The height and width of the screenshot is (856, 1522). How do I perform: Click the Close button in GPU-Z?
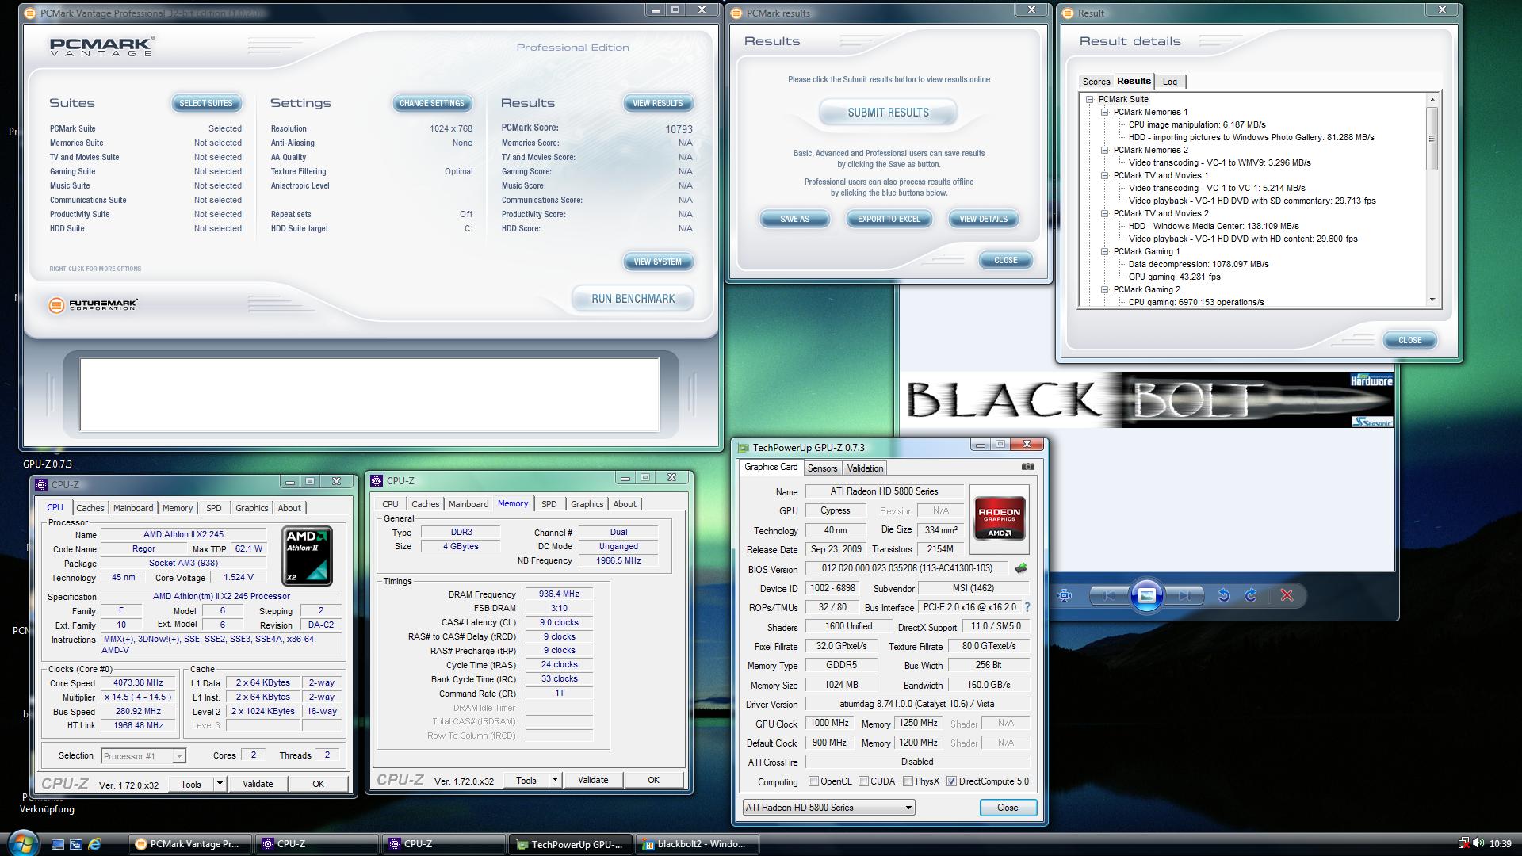[1008, 808]
